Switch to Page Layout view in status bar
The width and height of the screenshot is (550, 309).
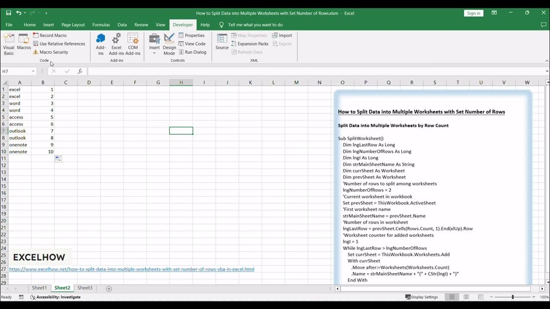point(466,297)
